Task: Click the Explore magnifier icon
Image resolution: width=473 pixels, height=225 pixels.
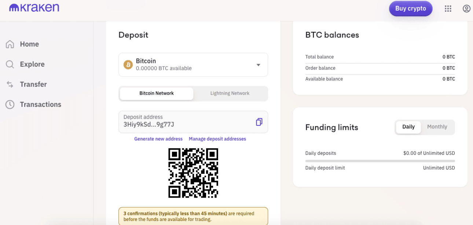Action: pyautogui.click(x=10, y=64)
